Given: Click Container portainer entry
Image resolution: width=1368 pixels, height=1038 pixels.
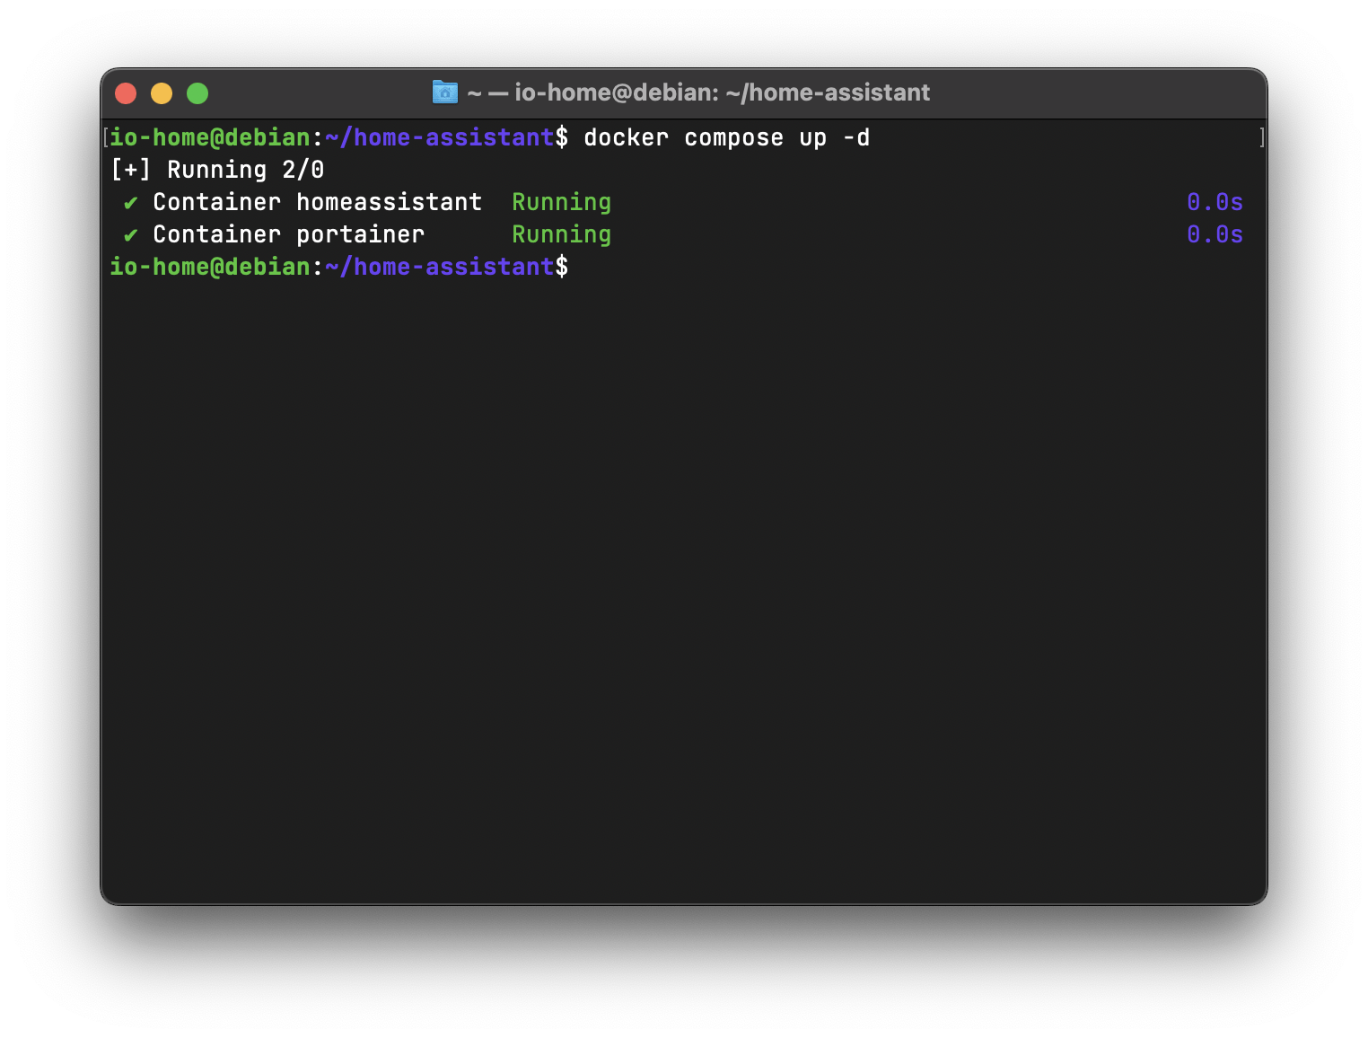Looking at the screenshot, I should tap(288, 234).
